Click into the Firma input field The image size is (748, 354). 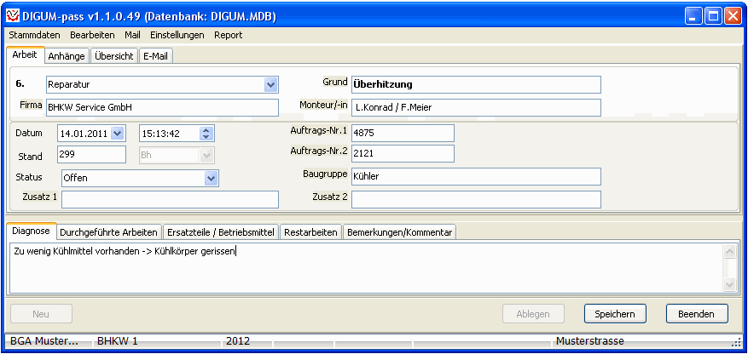pos(161,107)
